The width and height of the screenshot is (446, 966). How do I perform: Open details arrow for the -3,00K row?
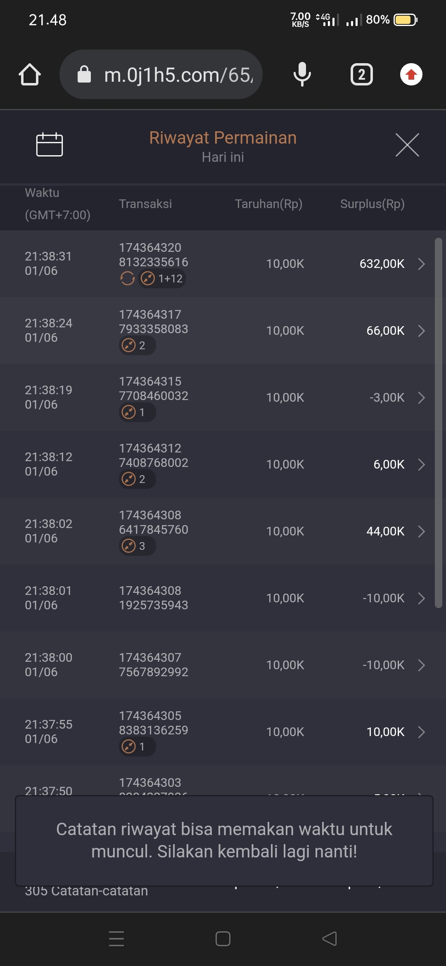[421, 398]
